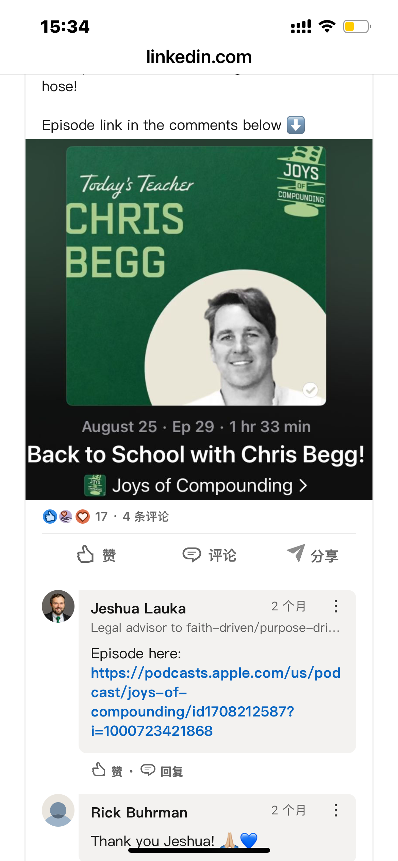View the reaction emoji icons list
Image resolution: width=398 pixels, height=861 pixels.
pos(66,517)
